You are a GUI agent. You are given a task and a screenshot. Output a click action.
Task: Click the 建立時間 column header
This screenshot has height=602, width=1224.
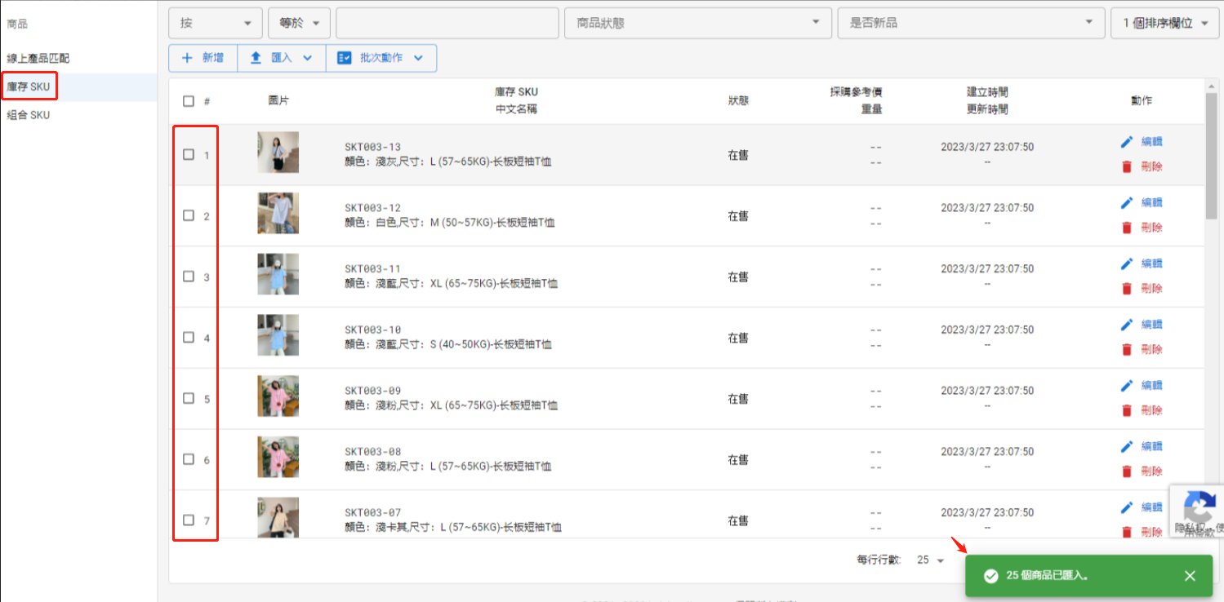[x=987, y=92]
